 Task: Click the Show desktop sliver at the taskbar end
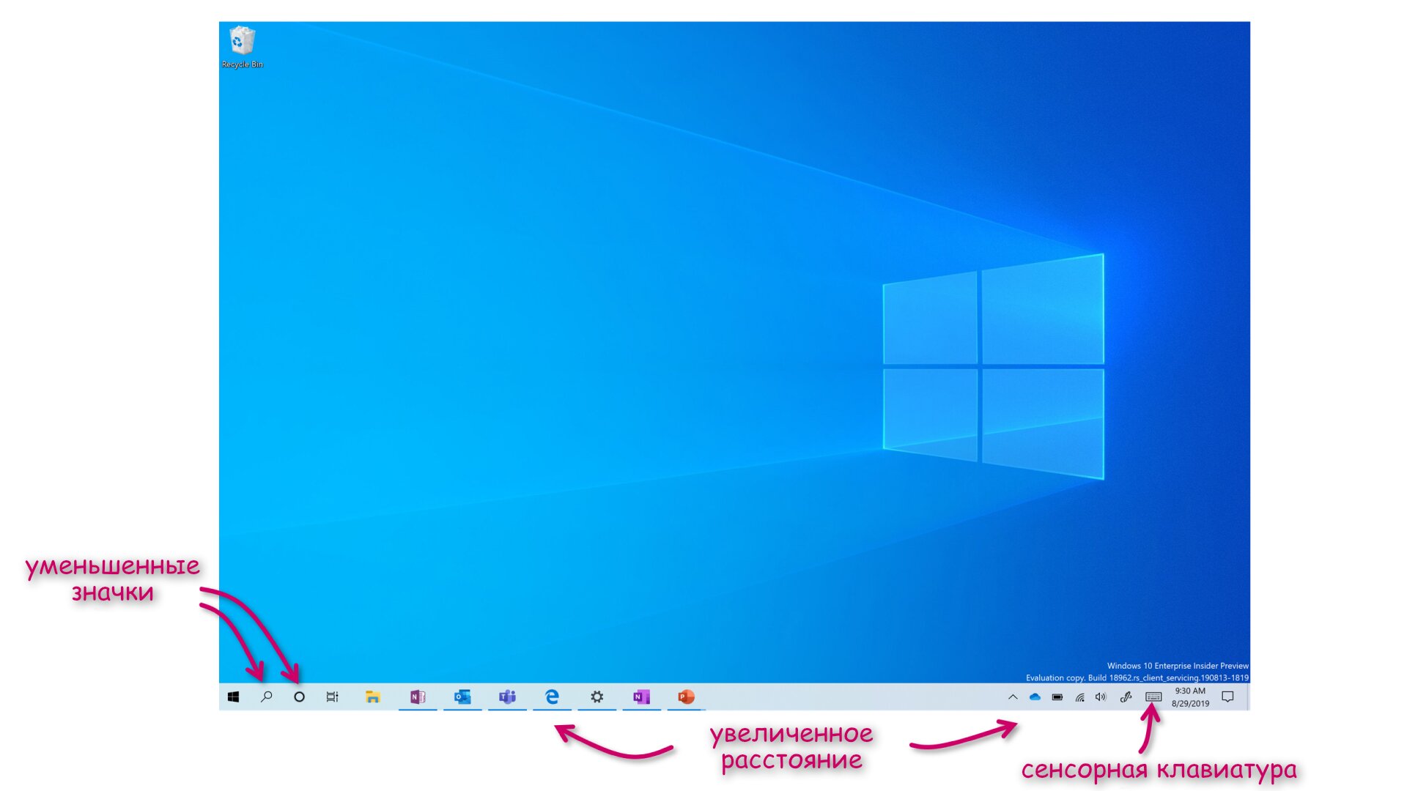(x=1247, y=697)
